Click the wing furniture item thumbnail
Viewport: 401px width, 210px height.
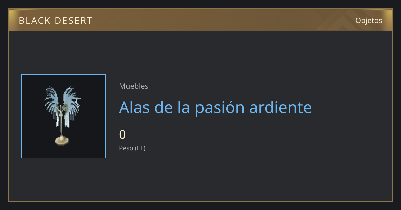click(63, 116)
